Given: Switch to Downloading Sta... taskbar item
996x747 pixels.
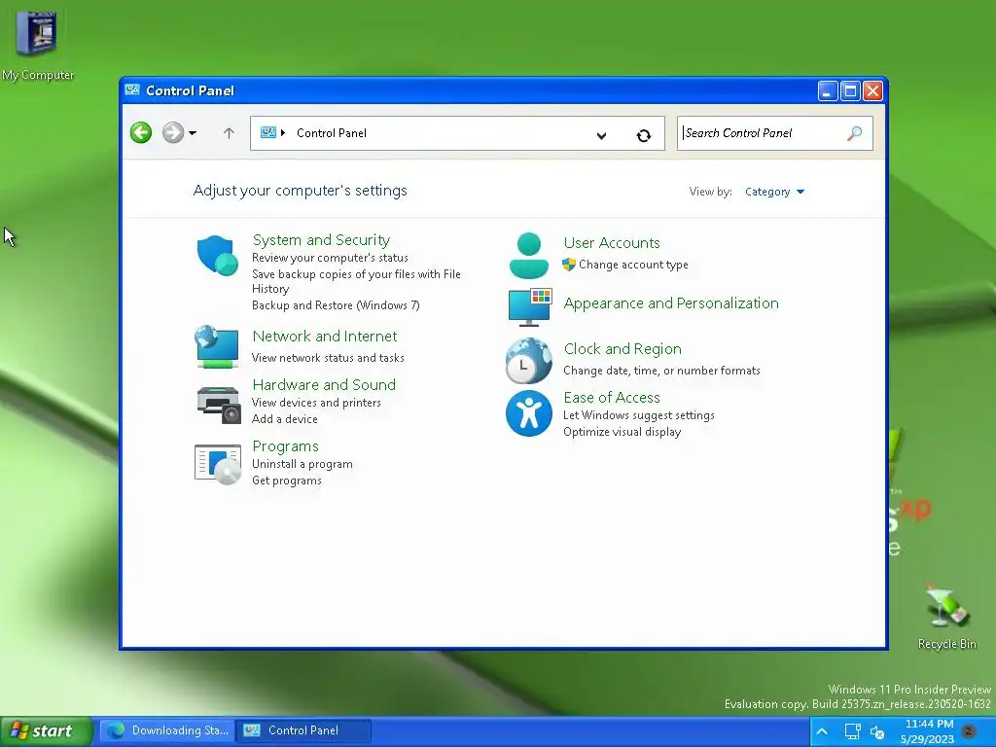Looking at the screenshot, I should click(x=168, y=731).
